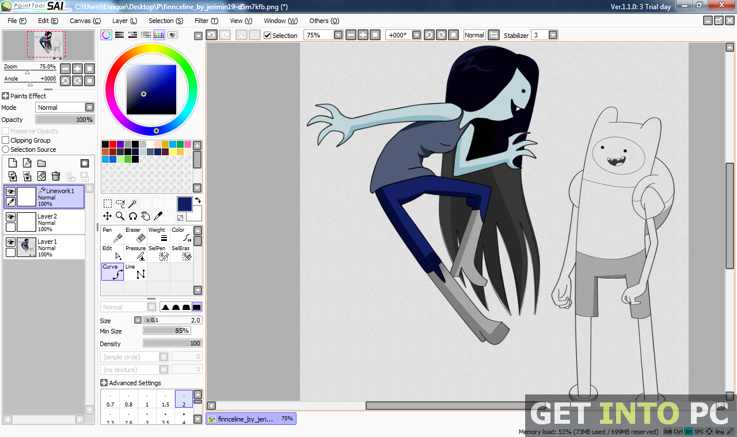This screenshot has width=737, height=437.
Task: Pick the eyedropper color picker tool
Action: (158, 216)
